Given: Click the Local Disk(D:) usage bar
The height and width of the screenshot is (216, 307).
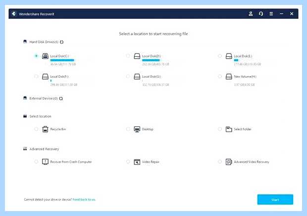Looking at the screenshot, I should 151,60.
